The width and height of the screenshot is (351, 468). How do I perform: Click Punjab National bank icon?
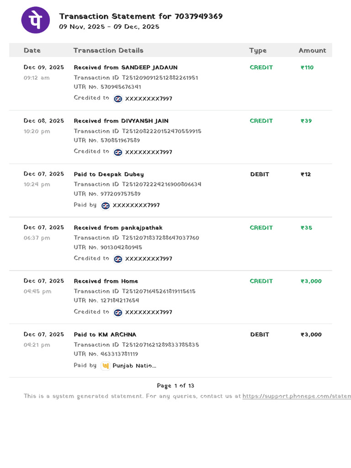(x=106, y=366)
